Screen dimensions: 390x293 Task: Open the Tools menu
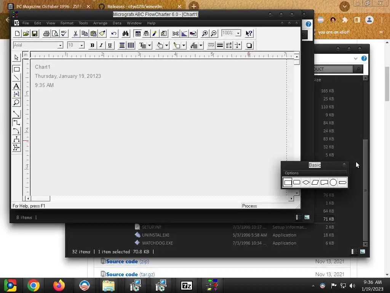(x=83, y=23)
